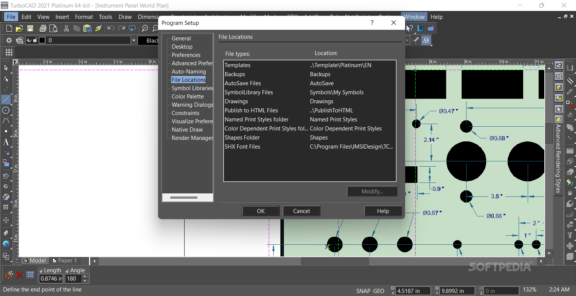Click the Cancel red X in inspector bar
Screen dimensions: 576x296
click(x=20, y=275)
